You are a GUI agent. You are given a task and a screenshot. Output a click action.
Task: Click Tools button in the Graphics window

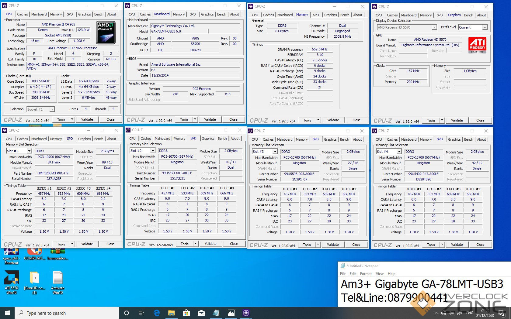pos(431,121)
